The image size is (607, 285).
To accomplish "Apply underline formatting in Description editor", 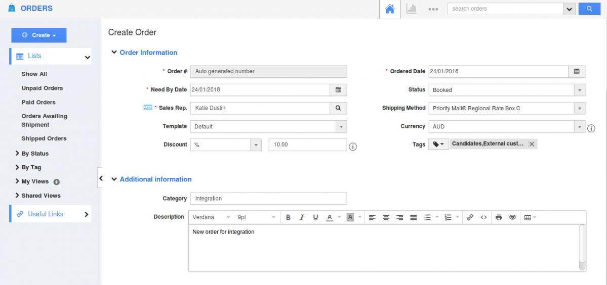I will 315,217.
